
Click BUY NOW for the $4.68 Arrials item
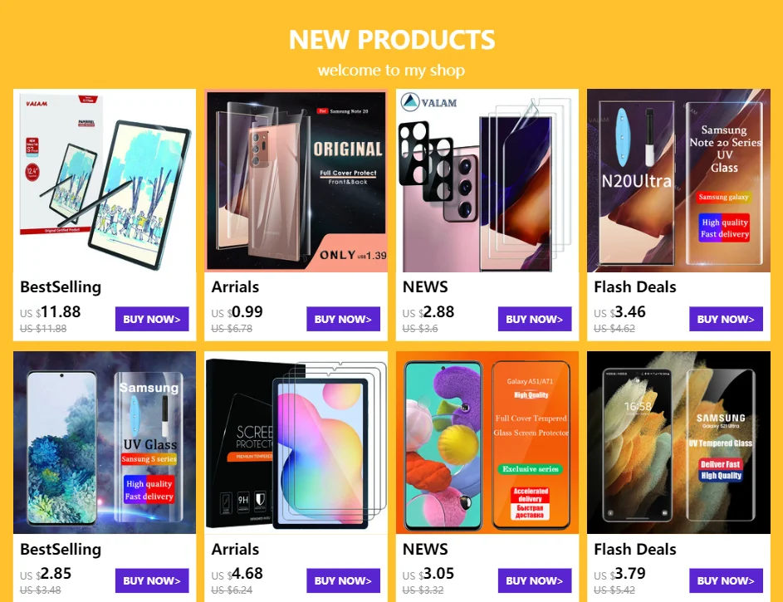(x=343, y=580)
